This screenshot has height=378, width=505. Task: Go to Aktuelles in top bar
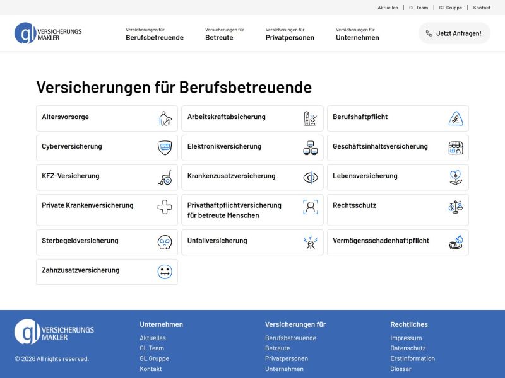point(388,8)
